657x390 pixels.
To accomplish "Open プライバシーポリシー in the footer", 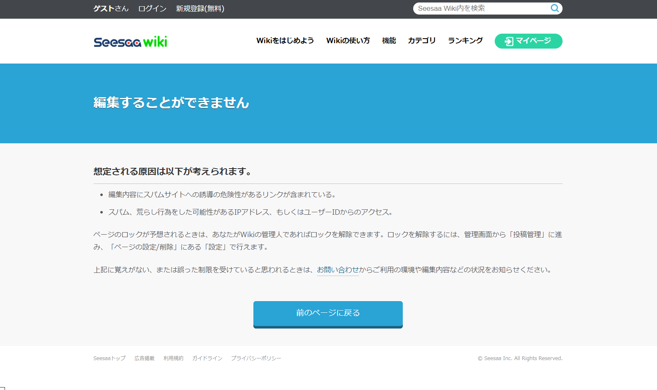I will click(256, 358).
